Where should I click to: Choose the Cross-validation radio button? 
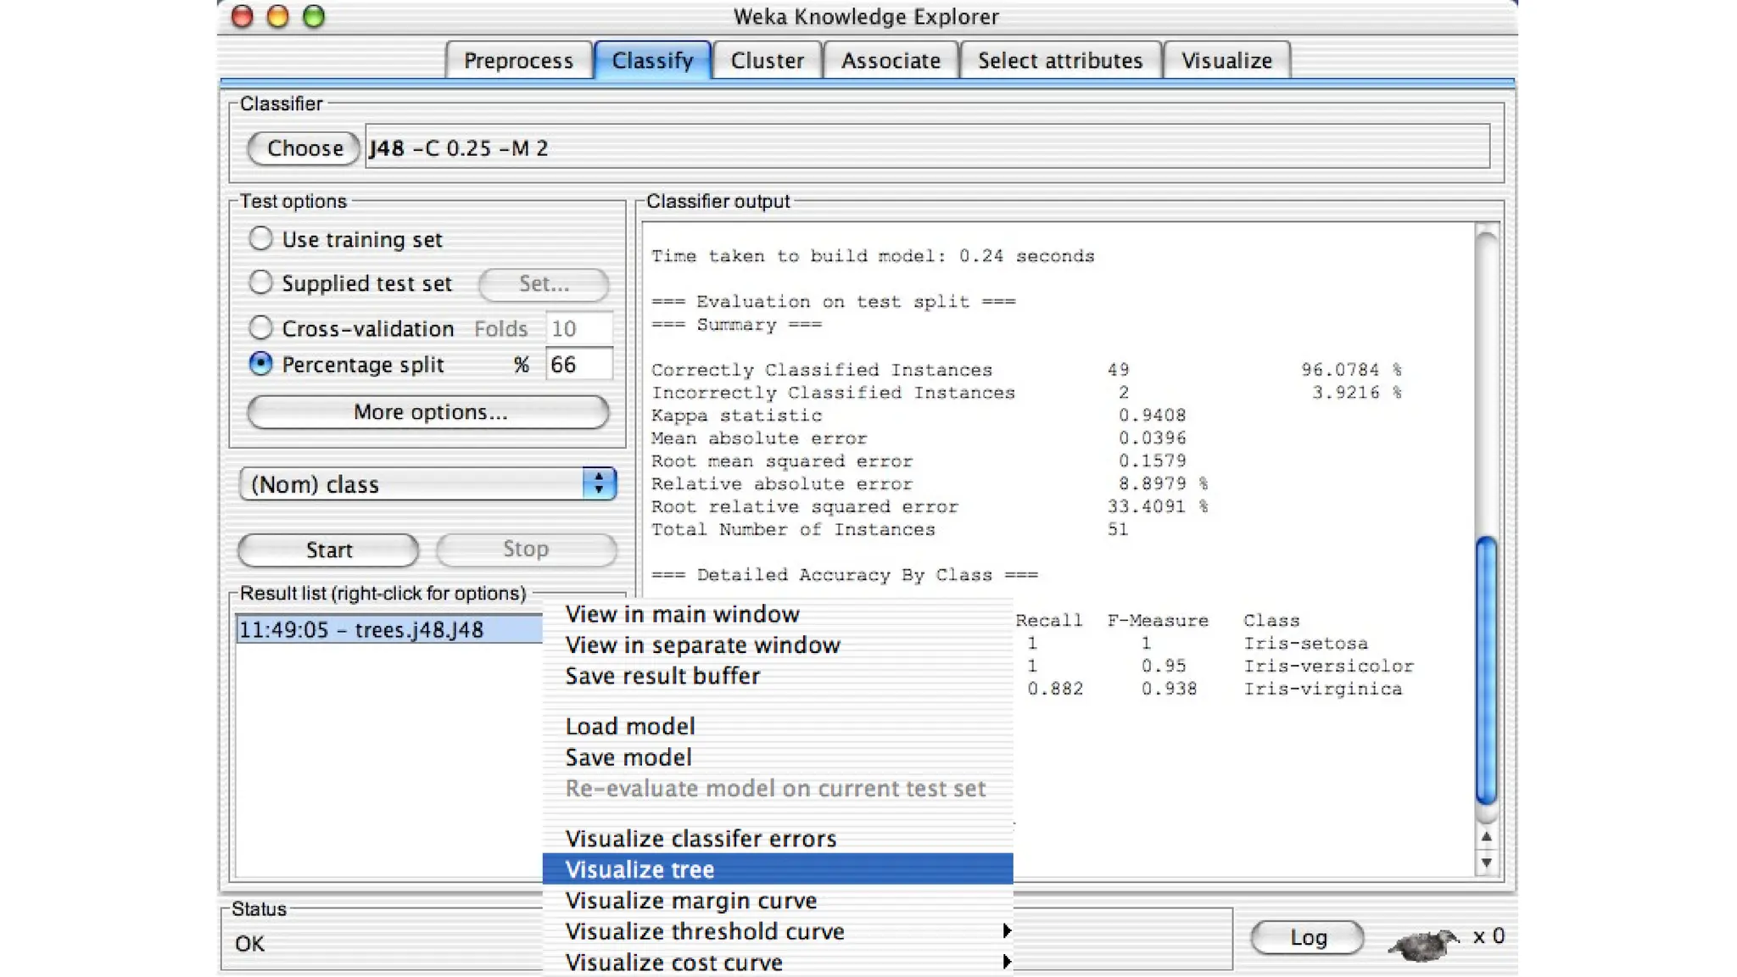pos(260,327)
